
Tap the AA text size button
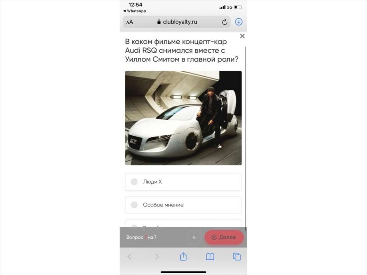pyautogui.click(x=129, y=22)
